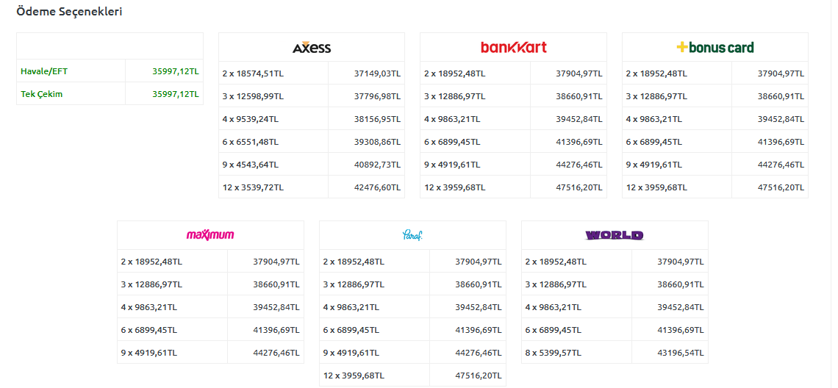Screen dimensions: 838x388
Task: Click 44276,46TL total in Paraf table
Action: [x=479, y=353]
